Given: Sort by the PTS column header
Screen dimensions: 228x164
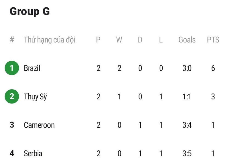Looking at the screenshot, I should tap(213, 40).
